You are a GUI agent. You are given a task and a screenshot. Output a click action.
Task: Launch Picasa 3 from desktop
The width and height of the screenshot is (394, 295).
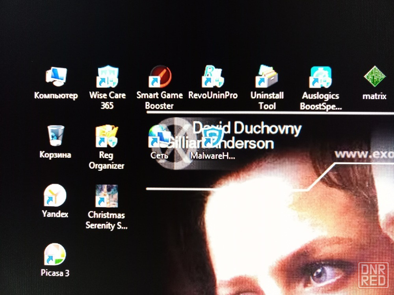click(x=55, y=254)
